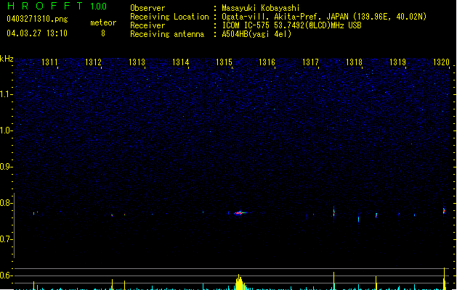Click the 1.1 kHz frequency label
Screen dimensions: 457x290
(x=6, y=94)
